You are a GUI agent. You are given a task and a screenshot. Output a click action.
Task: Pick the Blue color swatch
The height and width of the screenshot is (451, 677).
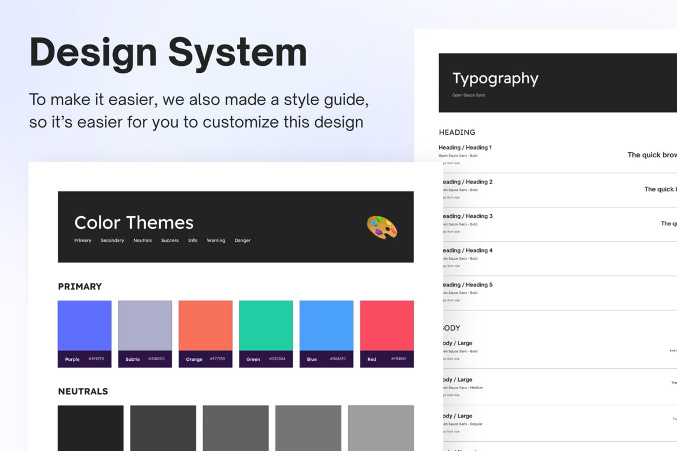[x=326, y=326]
